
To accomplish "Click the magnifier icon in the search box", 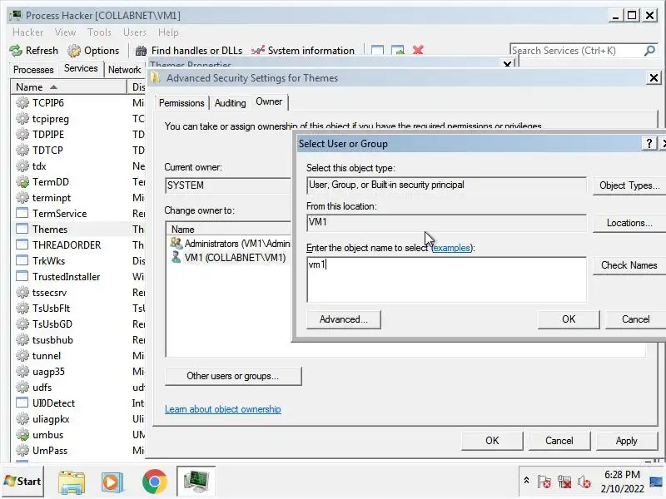I will click(649, 51).
